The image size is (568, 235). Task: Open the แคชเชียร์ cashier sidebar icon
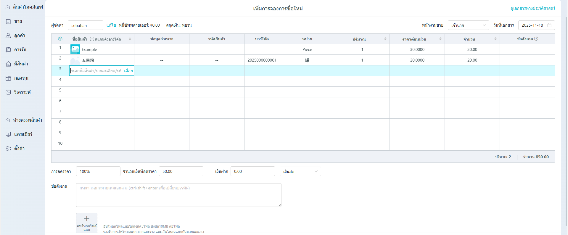pyautogui.click(x=8, y=134)
